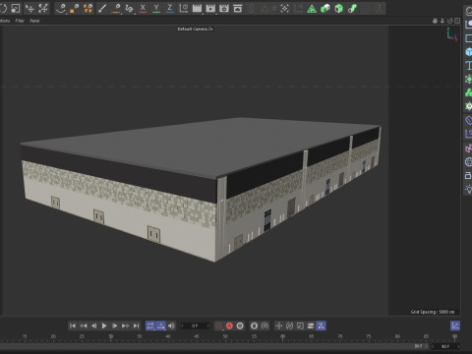Viewport: 472px width, 354px height.
Task: Edit the end frame field 90 F
Action: point(446,346)
